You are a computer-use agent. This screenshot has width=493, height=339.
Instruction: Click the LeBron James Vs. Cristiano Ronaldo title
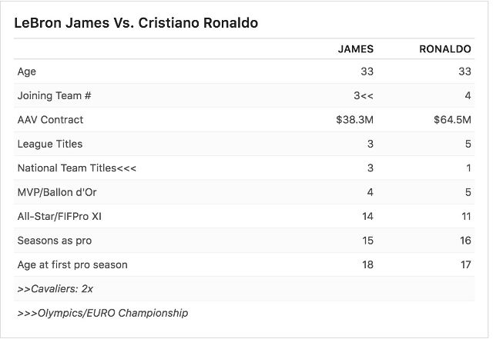pyautogui.click(x=136, y=23)
